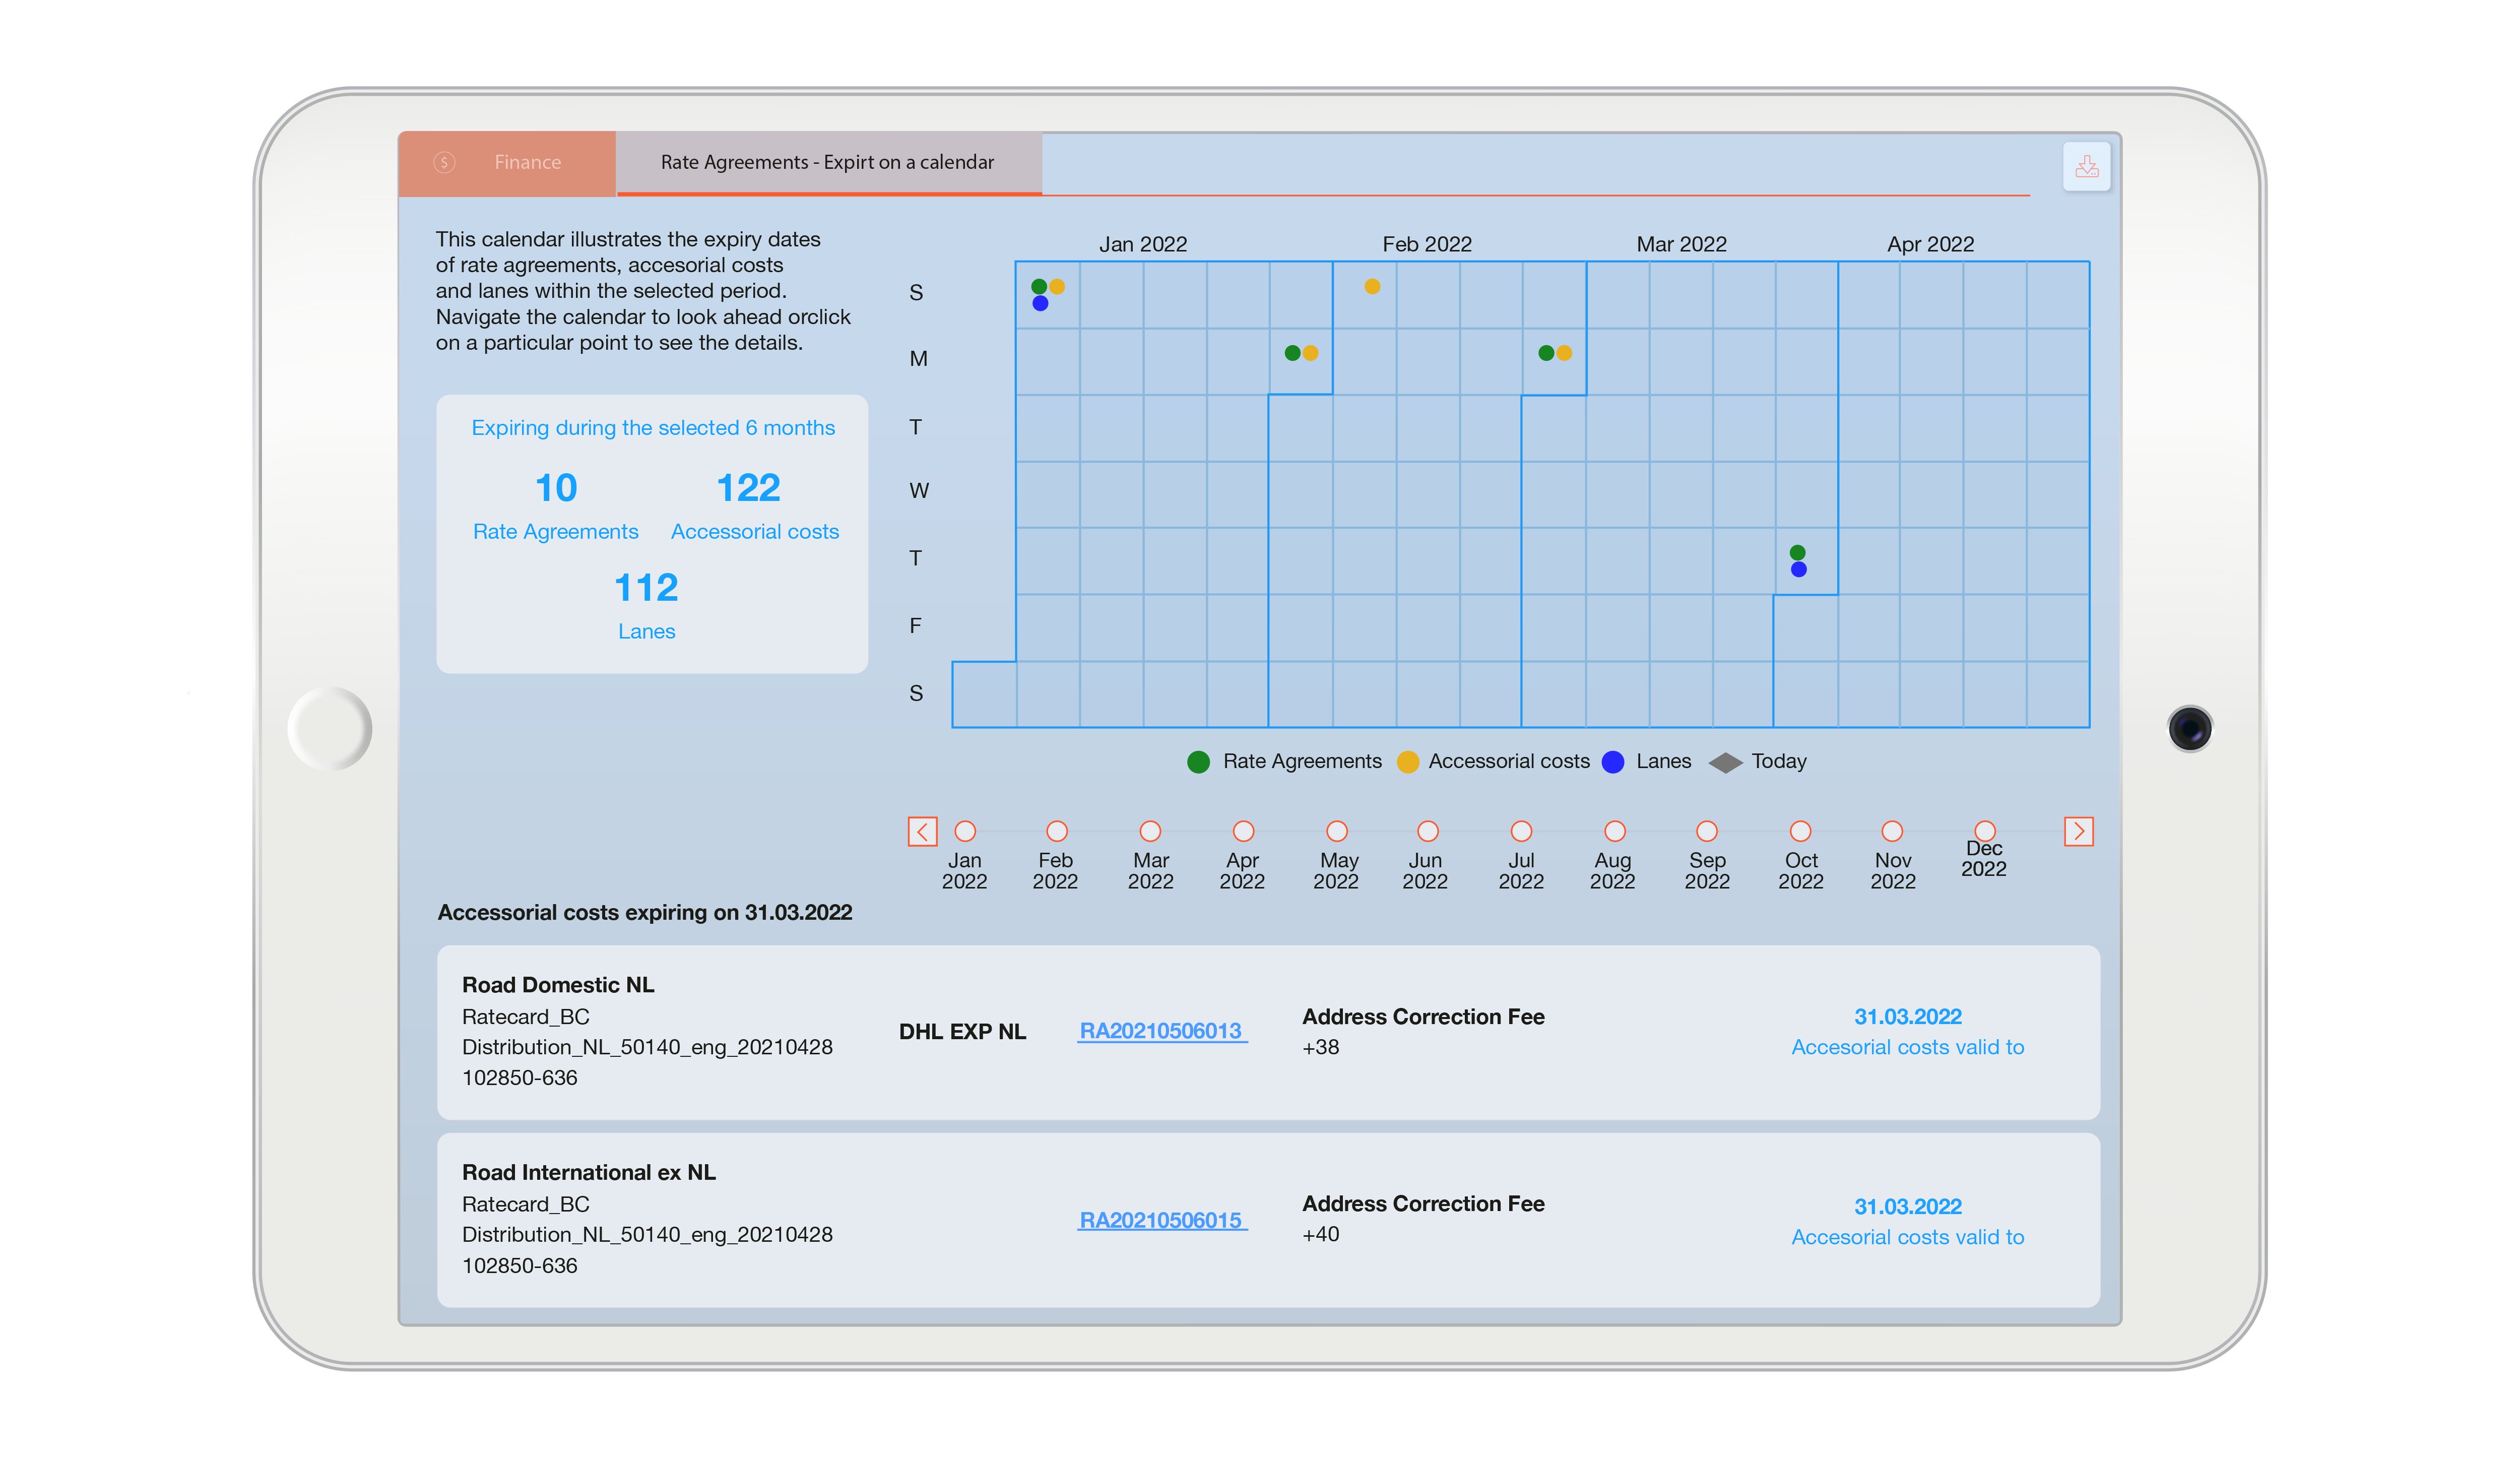Click the 10 Rate Agreements count
Image resolution: width=2520 pixels, height=1458 pixels.
(x=556, y=488)
